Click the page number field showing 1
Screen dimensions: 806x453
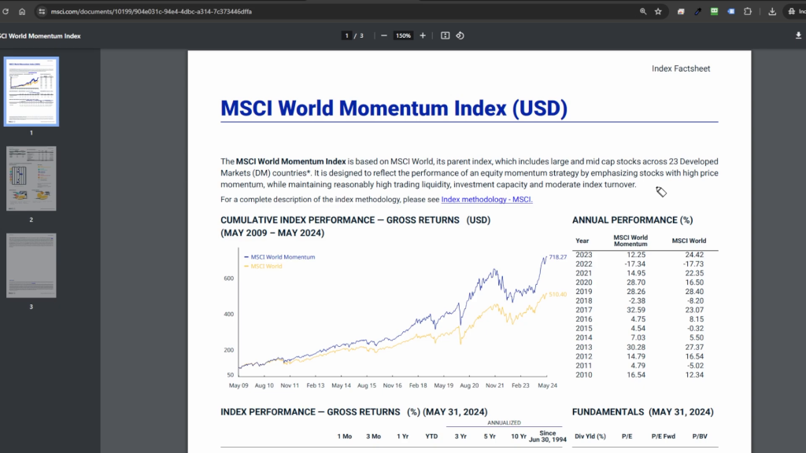[347, 35]
